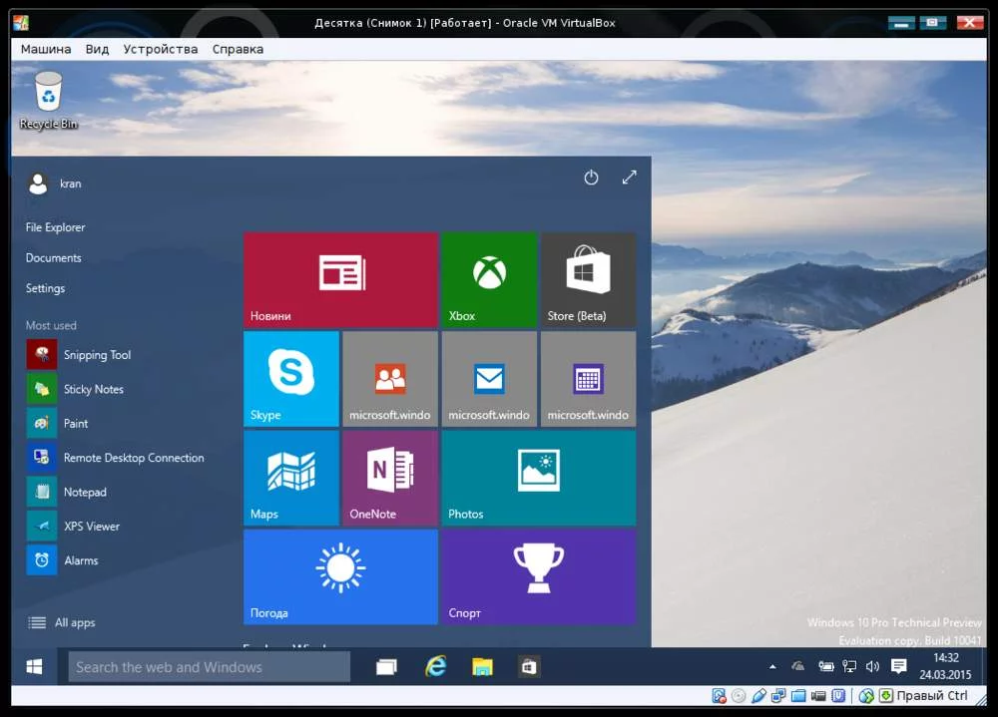Click the Task View taskbar icon
This screenshot has width=998, height=717.
[386, 667]
